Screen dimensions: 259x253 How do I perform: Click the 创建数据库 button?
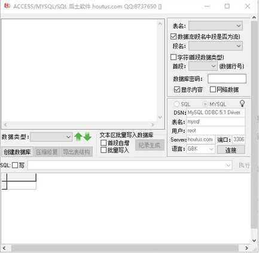(17, 152)
